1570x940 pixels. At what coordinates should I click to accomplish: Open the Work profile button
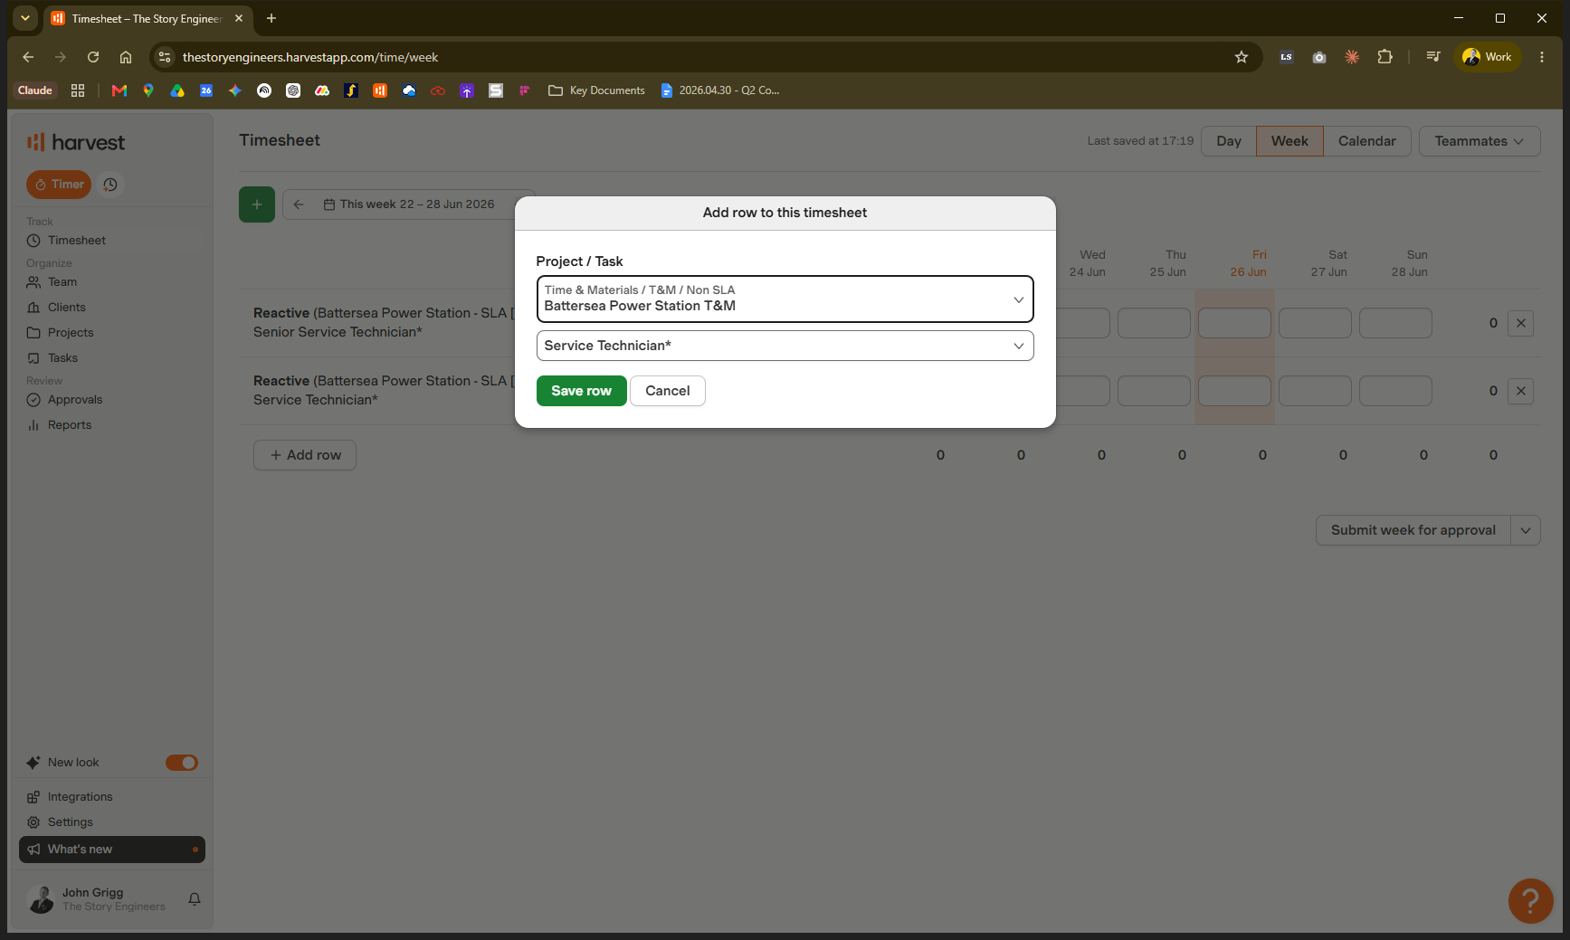(1488, 57)
